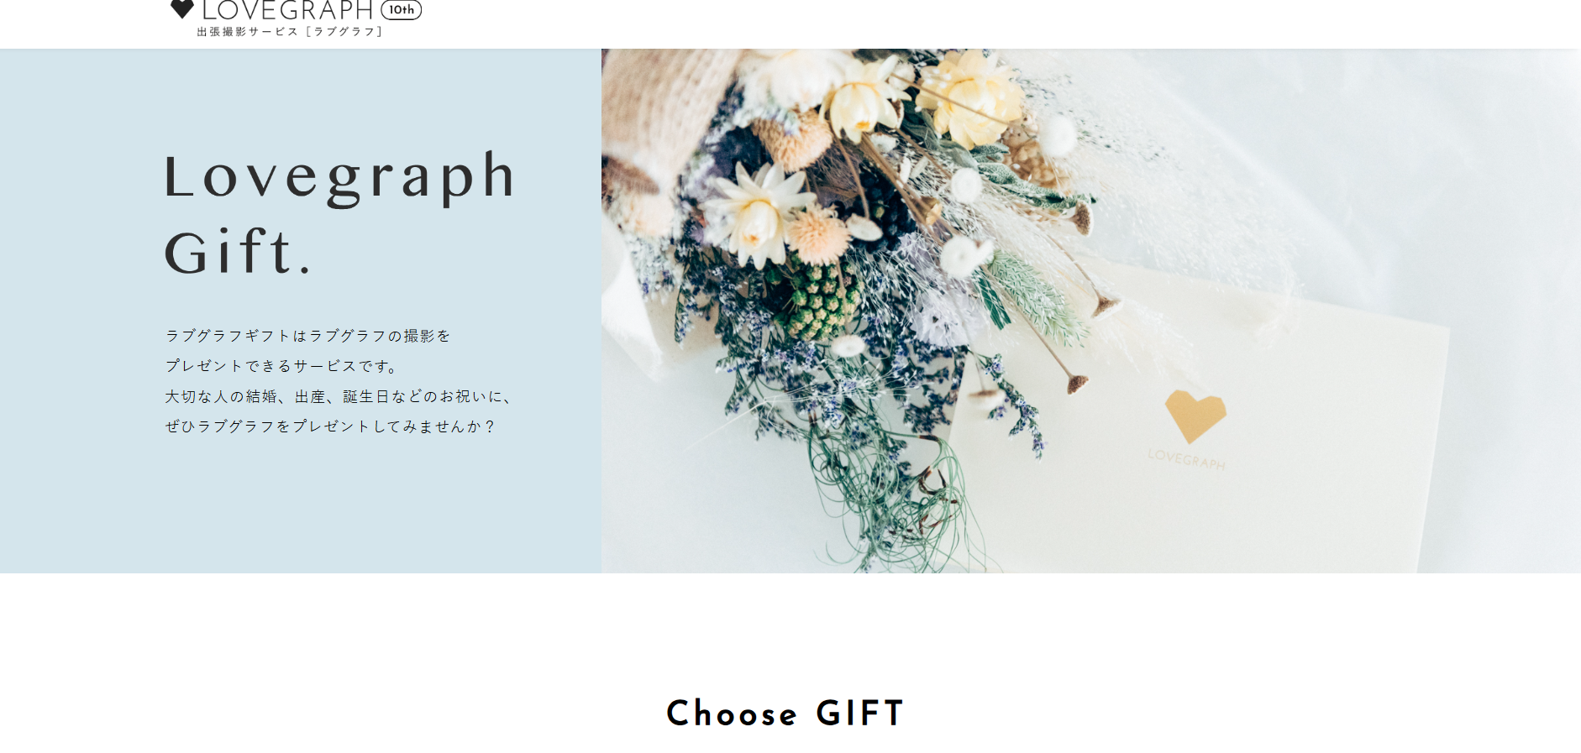Click the ぜひラブグラフをプレゼント text line

coord(330,426)
